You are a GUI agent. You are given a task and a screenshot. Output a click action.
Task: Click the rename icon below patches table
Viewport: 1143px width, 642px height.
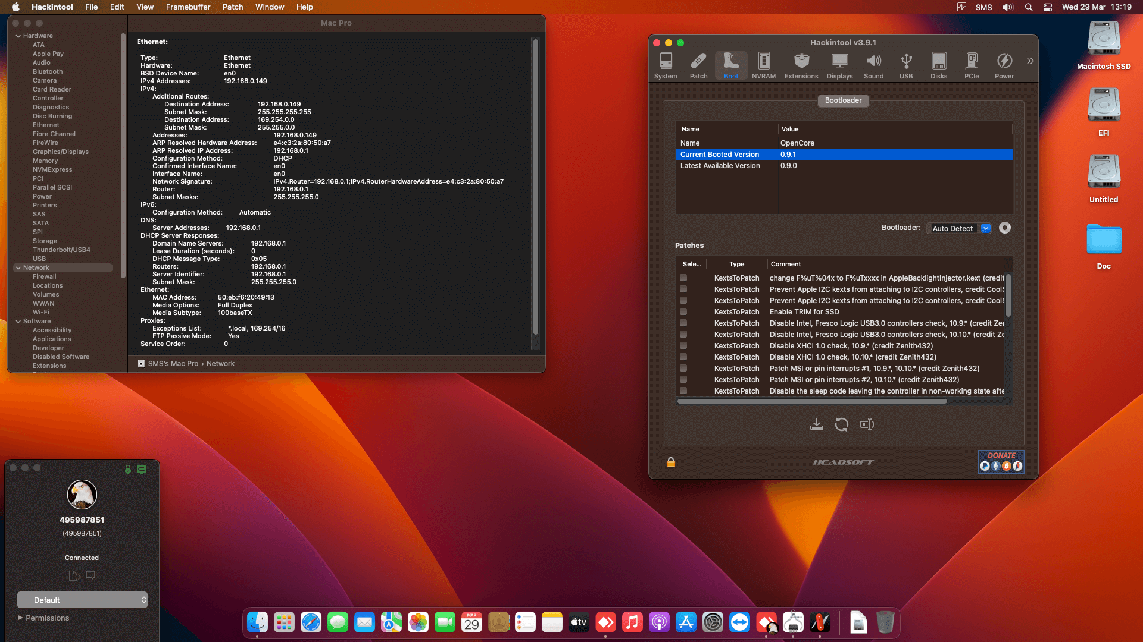[x=867, y=424]
